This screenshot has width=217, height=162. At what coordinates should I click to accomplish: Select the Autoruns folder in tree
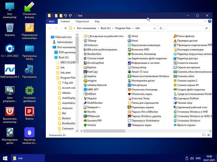click(x=67, y=108)
